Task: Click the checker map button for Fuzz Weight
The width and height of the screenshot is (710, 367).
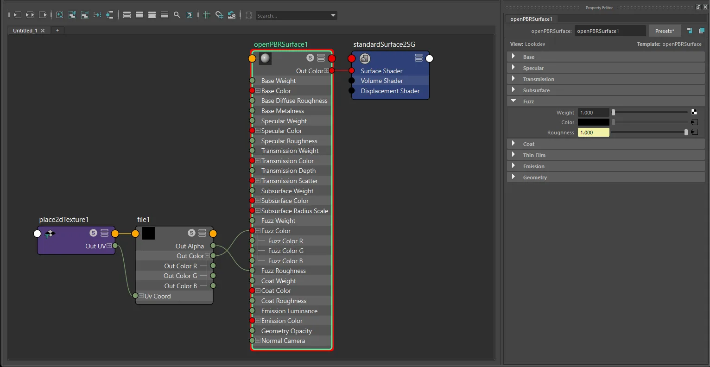Action: [694, 112]
